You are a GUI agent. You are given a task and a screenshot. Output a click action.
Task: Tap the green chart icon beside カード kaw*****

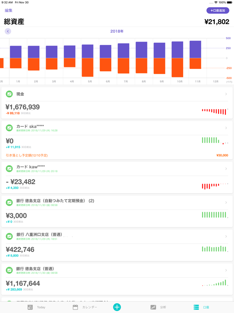pos(9,169)
